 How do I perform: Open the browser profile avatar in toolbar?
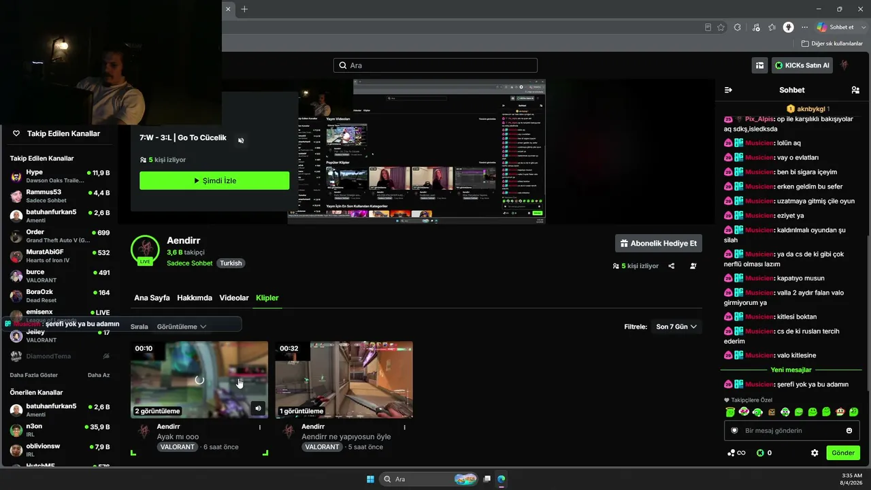coord(789,27)
